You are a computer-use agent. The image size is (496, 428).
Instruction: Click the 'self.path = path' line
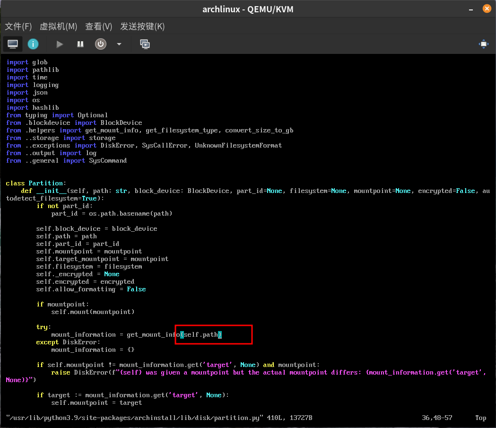pos(66,236)
